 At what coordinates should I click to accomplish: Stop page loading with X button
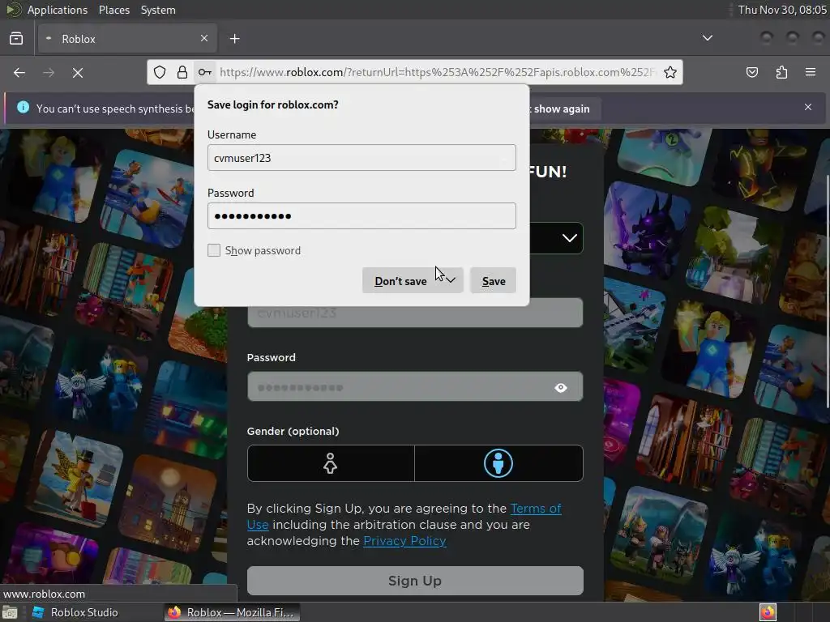tap(77, 72)
